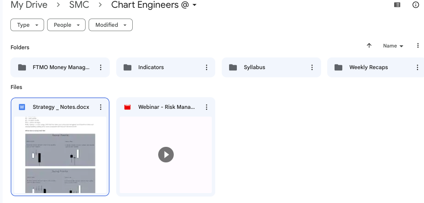This screenshot has width=424, height=203.
Task: Expand the Type filter dropdown
Action: (x=27, y=25)
